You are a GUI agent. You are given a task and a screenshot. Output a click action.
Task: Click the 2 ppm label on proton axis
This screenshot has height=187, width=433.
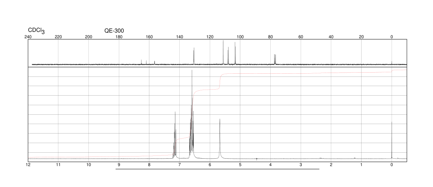331,165
